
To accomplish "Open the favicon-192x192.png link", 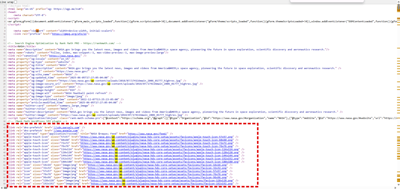I will tap(162, 184).
